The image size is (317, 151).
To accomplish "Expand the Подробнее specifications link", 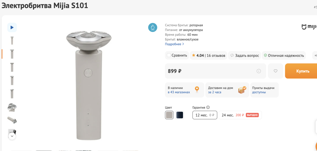I will [174, 44].
